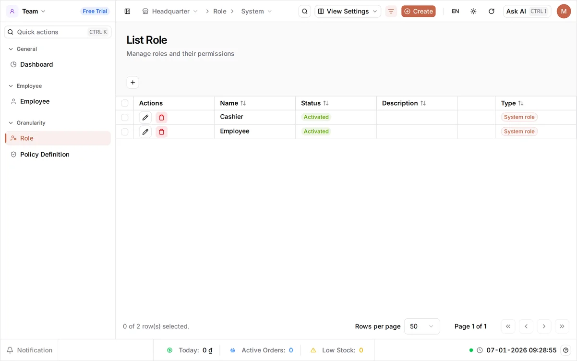The height and width of the screenshot is (361, 577).
Task: Go to previous page chevron icon
Action: (x=526, y=326)
